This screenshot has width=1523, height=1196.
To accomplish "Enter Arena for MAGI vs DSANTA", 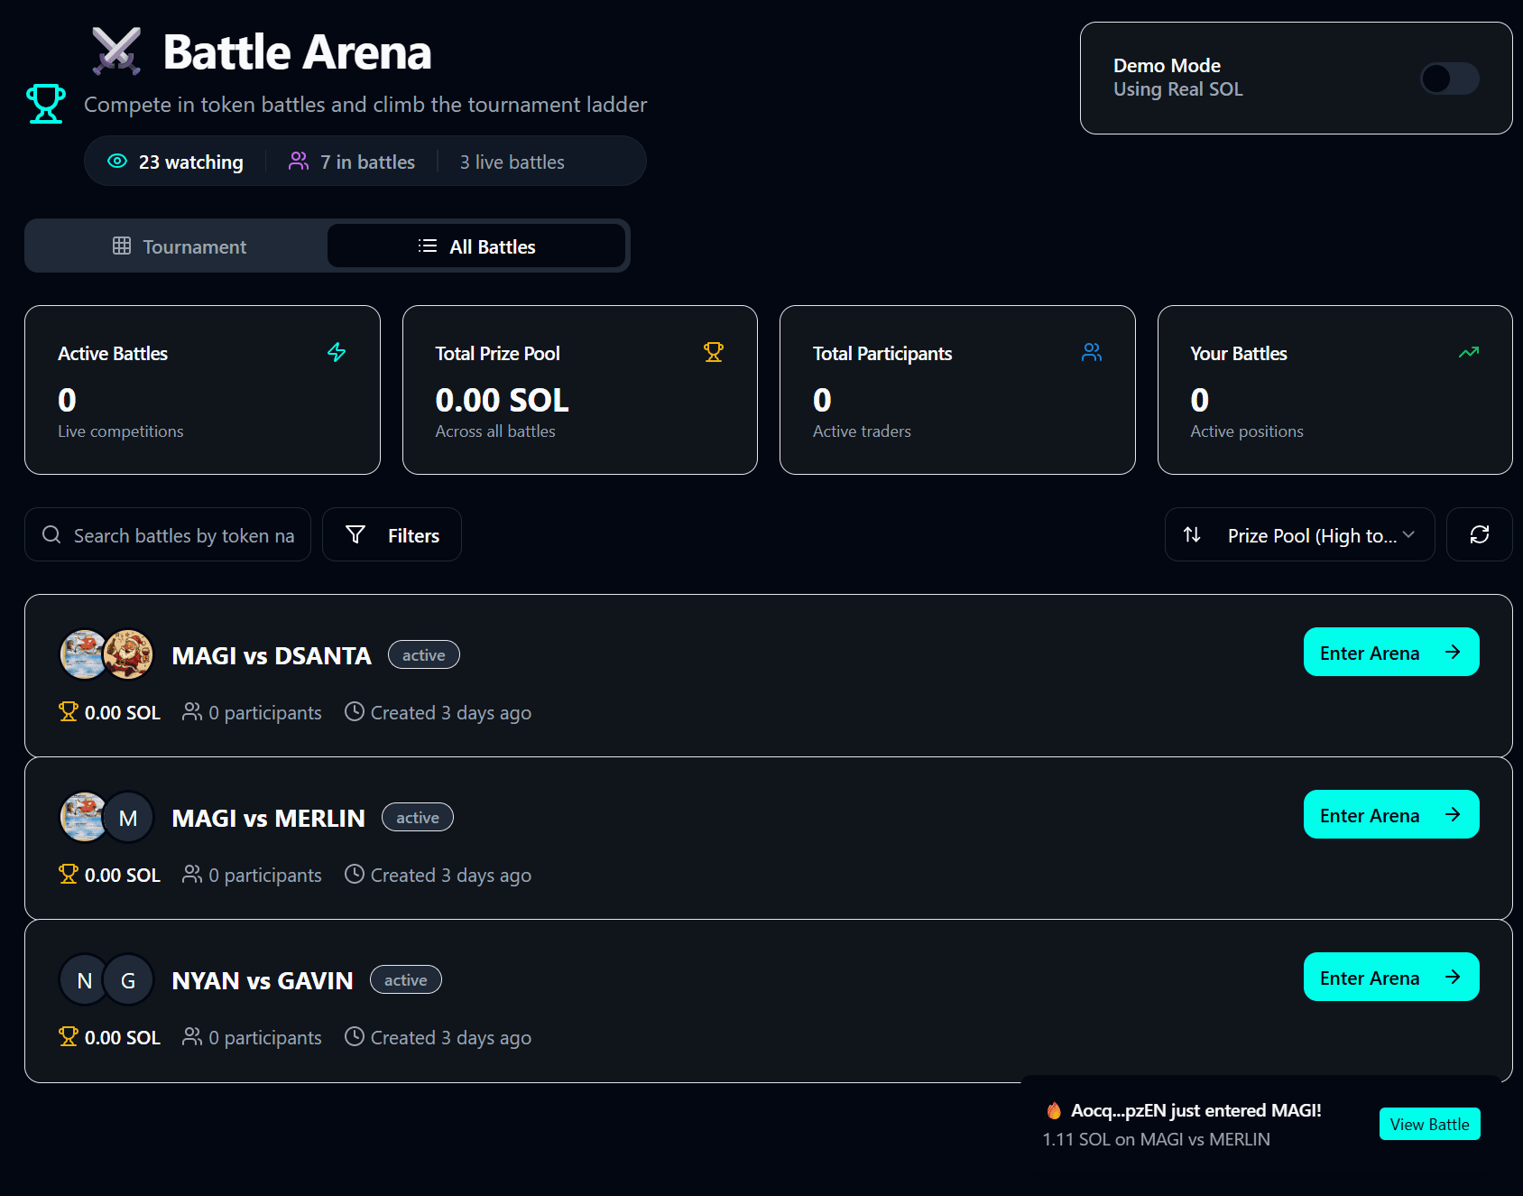I will (x=1390, y=652).
